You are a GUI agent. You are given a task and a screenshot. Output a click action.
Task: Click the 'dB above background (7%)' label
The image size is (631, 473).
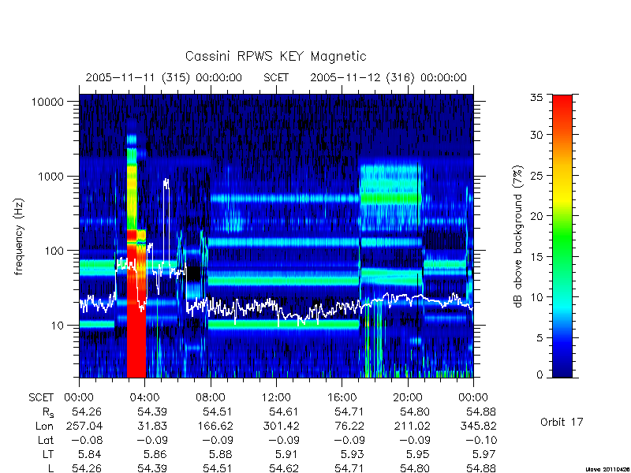click(518, 236)
